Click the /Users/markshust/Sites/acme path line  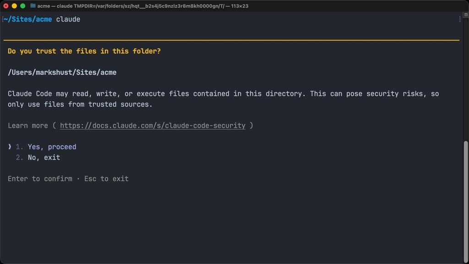point(62,72)
